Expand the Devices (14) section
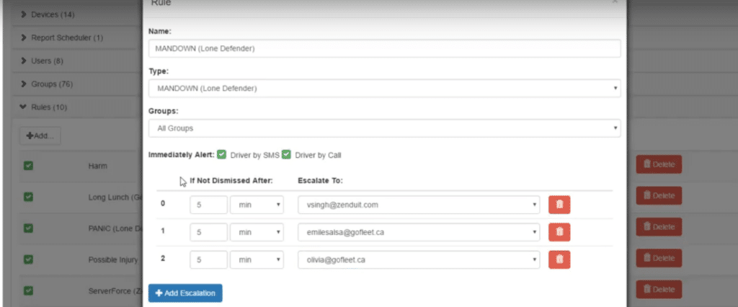This screenshot has height=307, width=738. (x=48, y=14)
